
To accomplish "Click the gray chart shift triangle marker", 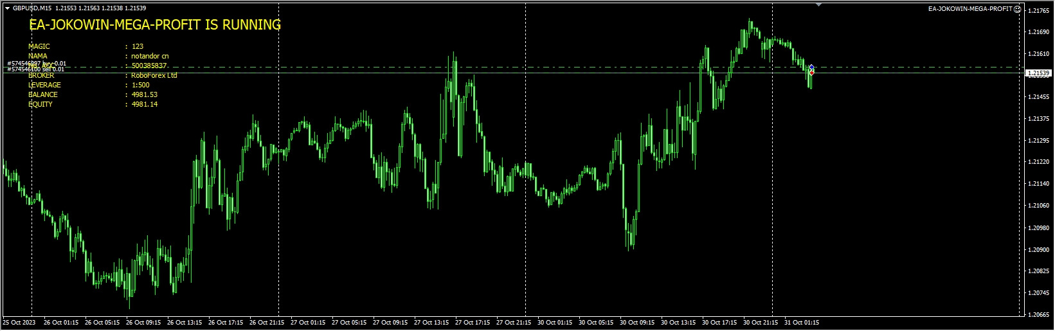I will click(818, 4).
